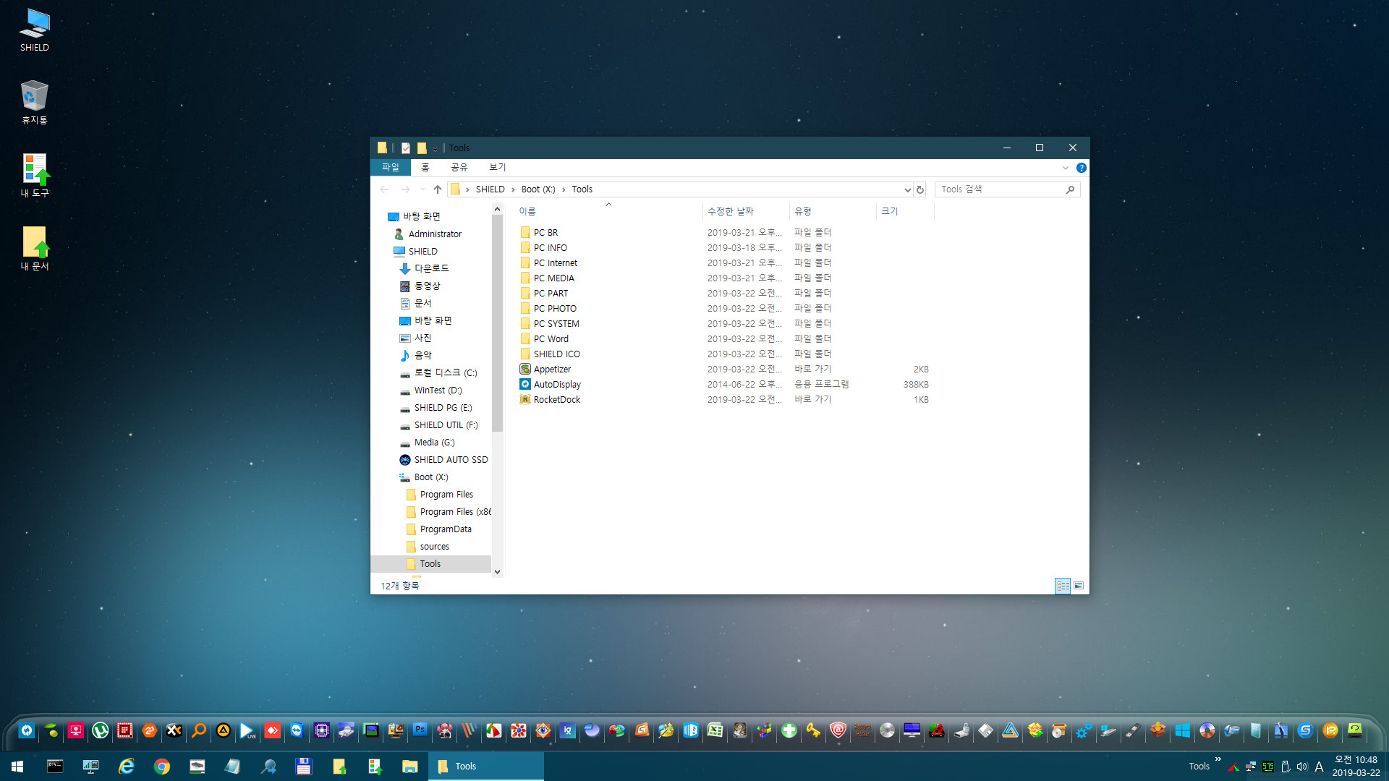This screenshot has width=1389, height=781.
Task: Switch to the 보기 ribbon tab
Action: [498, 167]
